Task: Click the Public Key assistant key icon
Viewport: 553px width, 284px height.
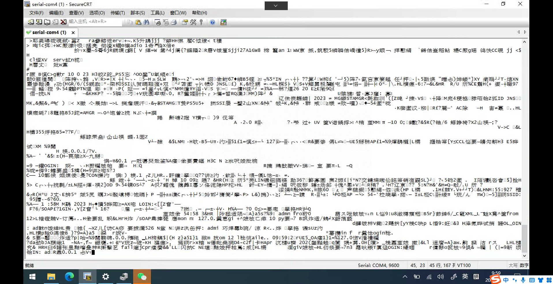Action: coord(201,22)
